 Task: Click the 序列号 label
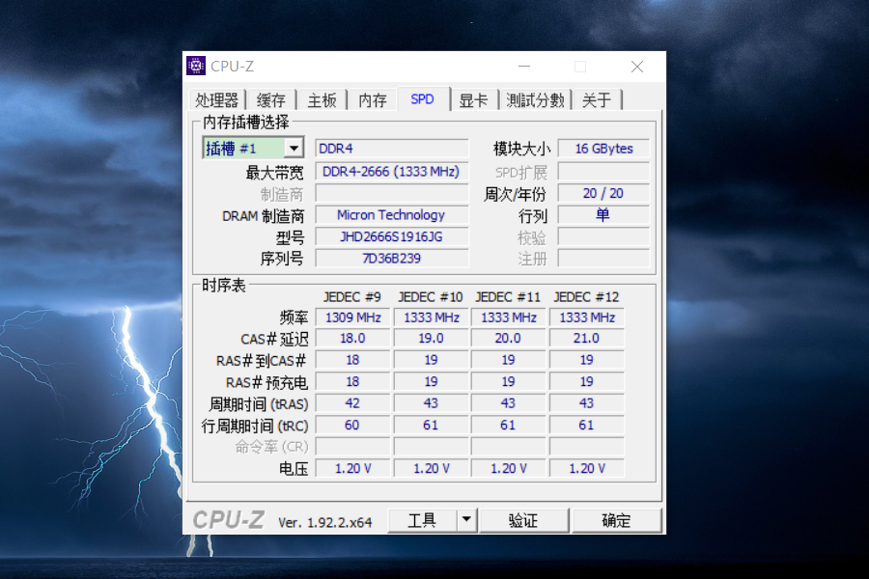282,259
